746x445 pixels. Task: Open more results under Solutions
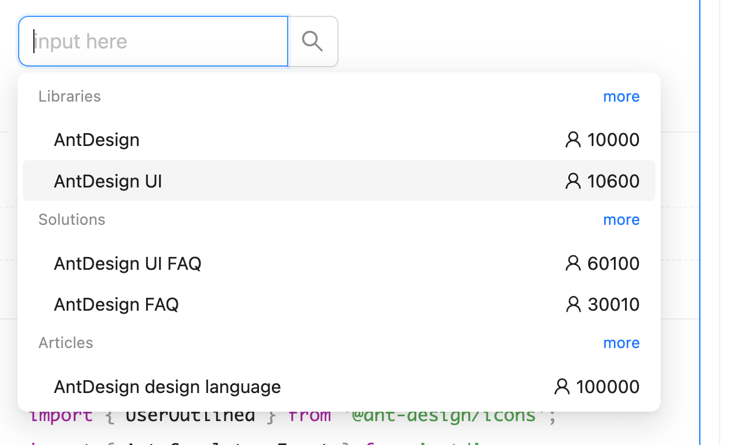pos(621,220)
